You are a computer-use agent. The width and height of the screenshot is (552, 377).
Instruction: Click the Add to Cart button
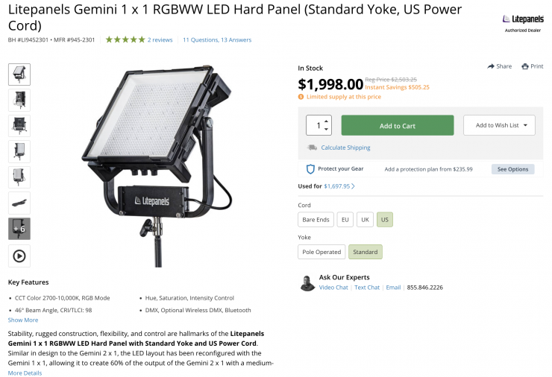(398, 125)
